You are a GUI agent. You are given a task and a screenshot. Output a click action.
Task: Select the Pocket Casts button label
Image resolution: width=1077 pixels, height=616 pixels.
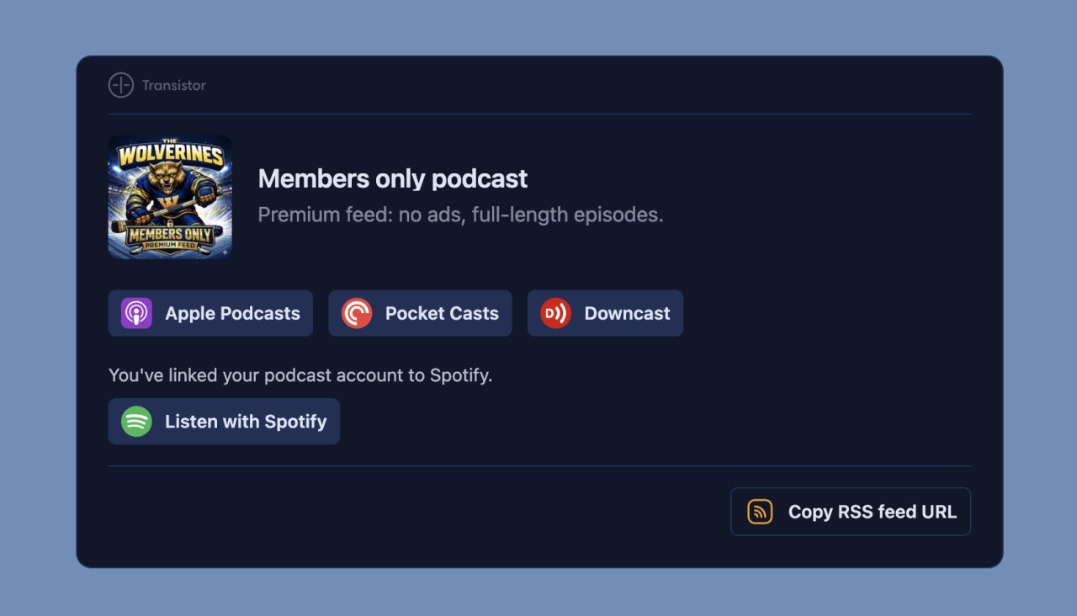(441, 313)
